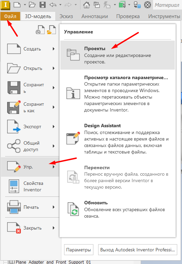The image size is (182, 264).
Task: Click the Сохранить как menu entry
Action: pyautogui.click(x=30, y=107)
